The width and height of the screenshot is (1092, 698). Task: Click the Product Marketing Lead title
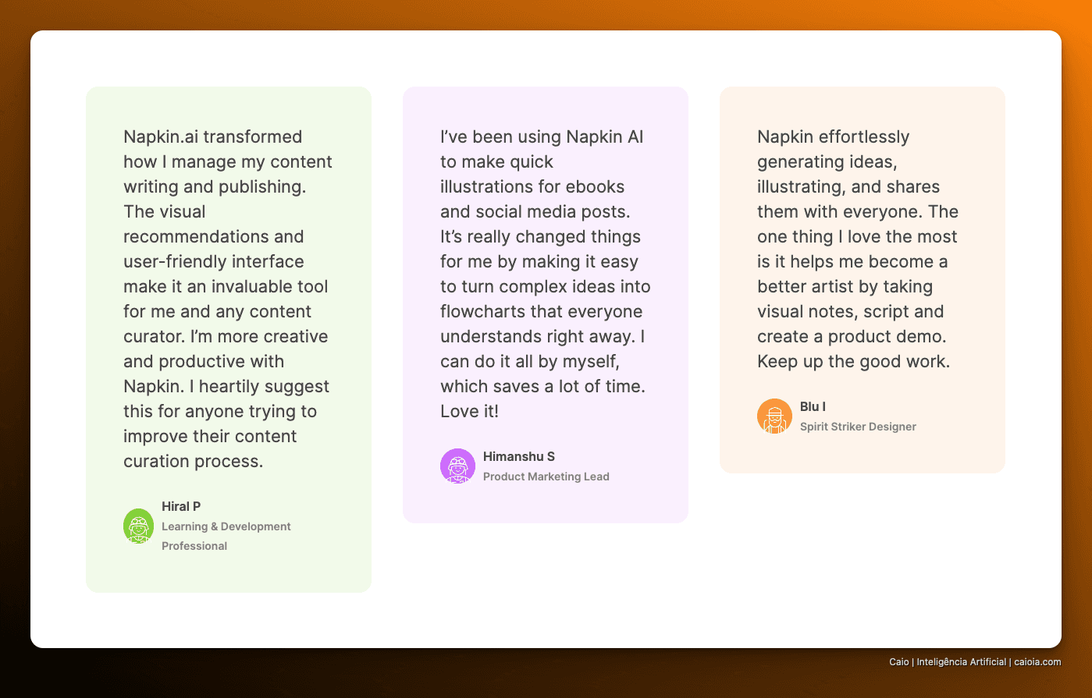pos(546,477)
